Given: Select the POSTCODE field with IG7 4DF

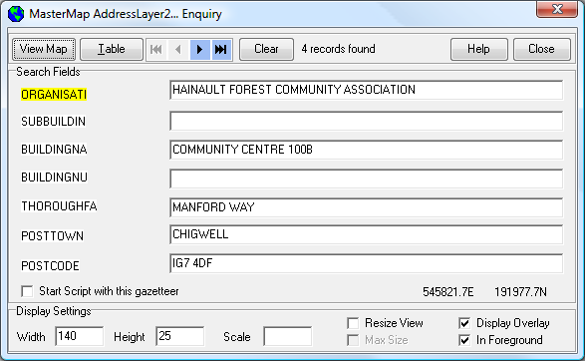Looking at the screenshot, I should (x=367, y=263).
